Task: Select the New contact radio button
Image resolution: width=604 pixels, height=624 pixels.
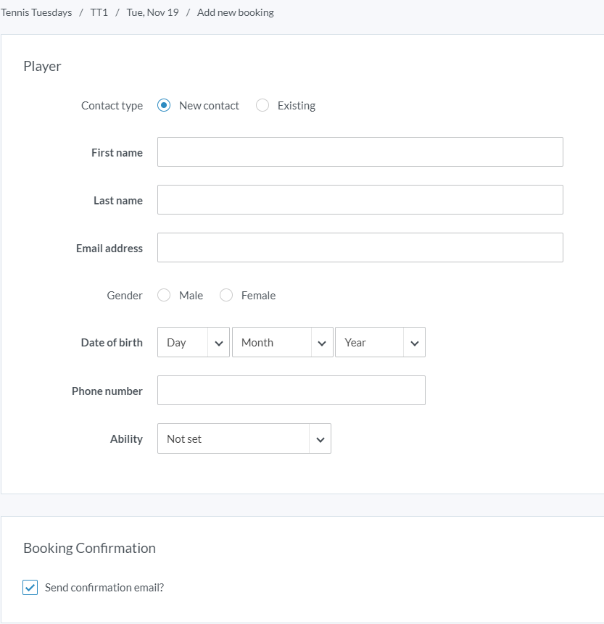Action: (x=164, y=106)
